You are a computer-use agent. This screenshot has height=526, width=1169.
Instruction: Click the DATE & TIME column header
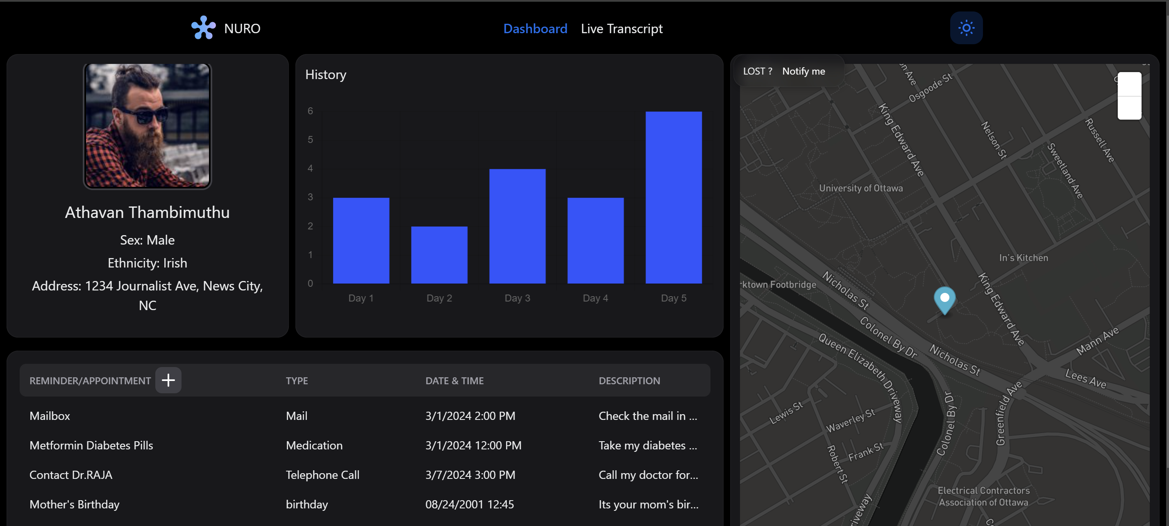454,381
